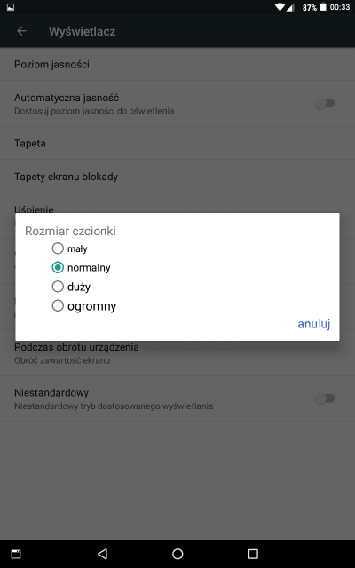Open the Poziom jasności setting
The image size is (355, 568).
[177, 64]
